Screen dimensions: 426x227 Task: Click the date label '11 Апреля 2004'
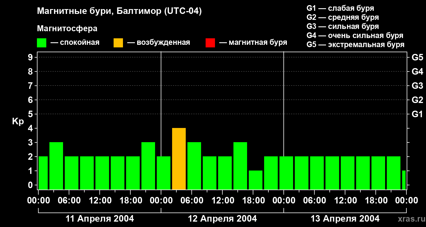(x=100, y=218)
